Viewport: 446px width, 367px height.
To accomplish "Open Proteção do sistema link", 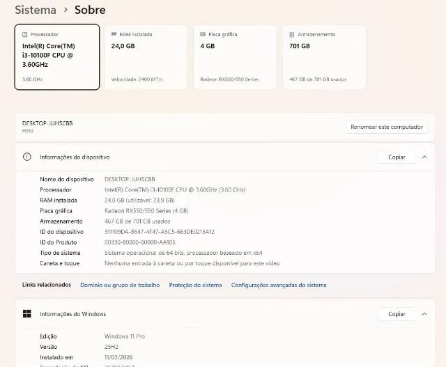I will point(195,285).
